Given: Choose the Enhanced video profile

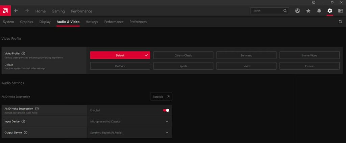Looking at the screenshot, I should pyautogui.click(x=246, y=56).
